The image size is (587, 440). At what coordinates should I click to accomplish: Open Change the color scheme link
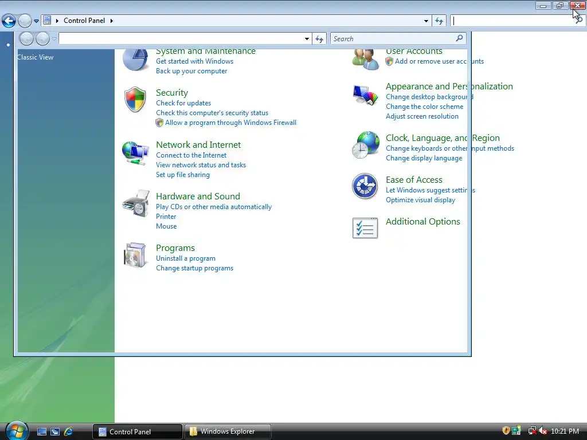(425, 106)
